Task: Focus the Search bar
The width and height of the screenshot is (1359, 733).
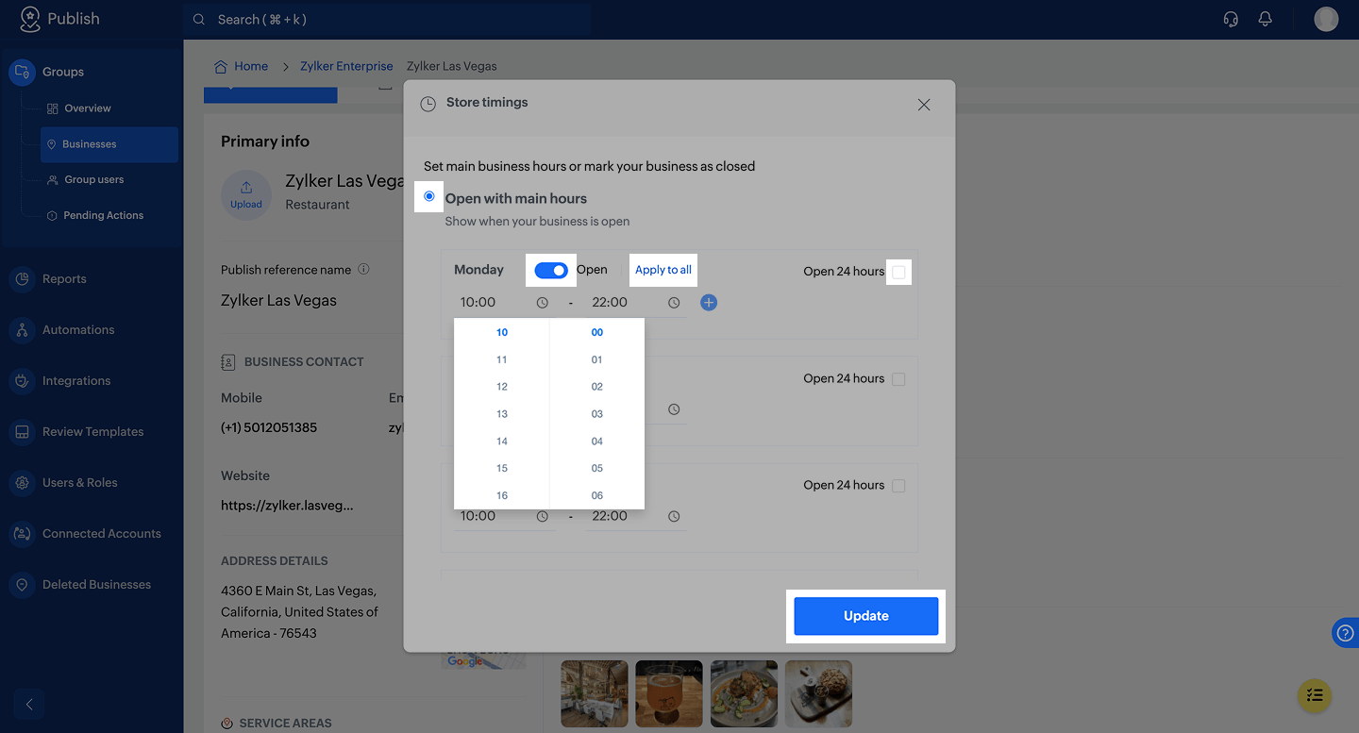Action: (x=388, y=19)
